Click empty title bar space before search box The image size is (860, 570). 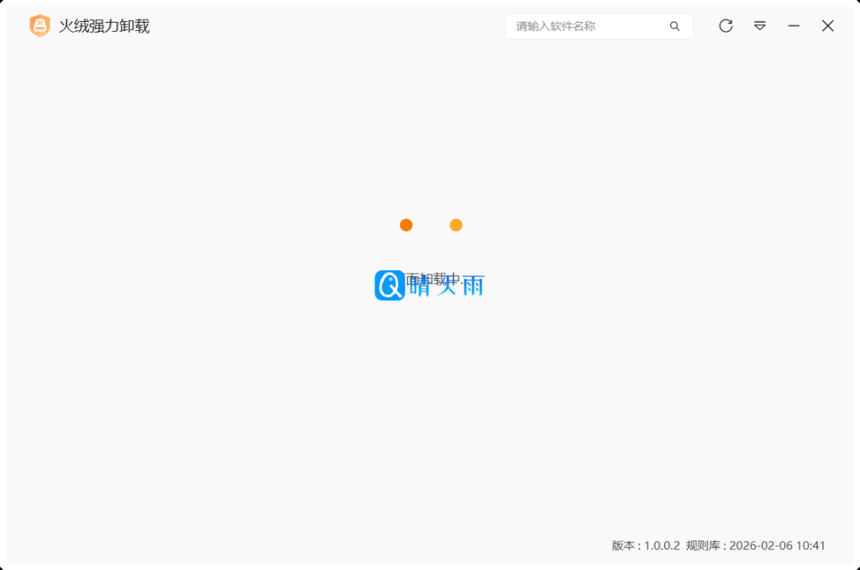tap(328, 26)
